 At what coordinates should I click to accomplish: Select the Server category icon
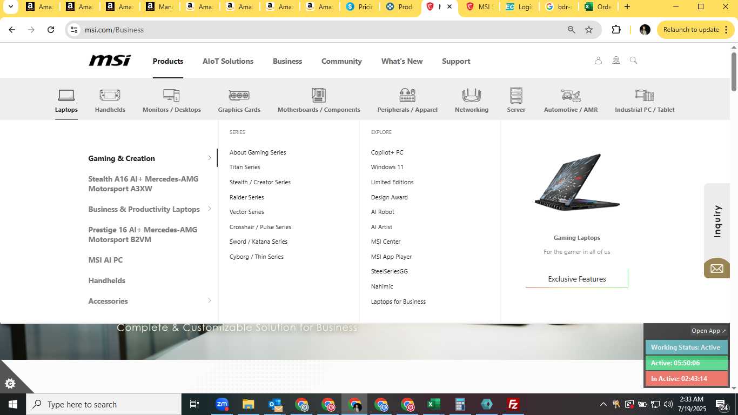516,96
